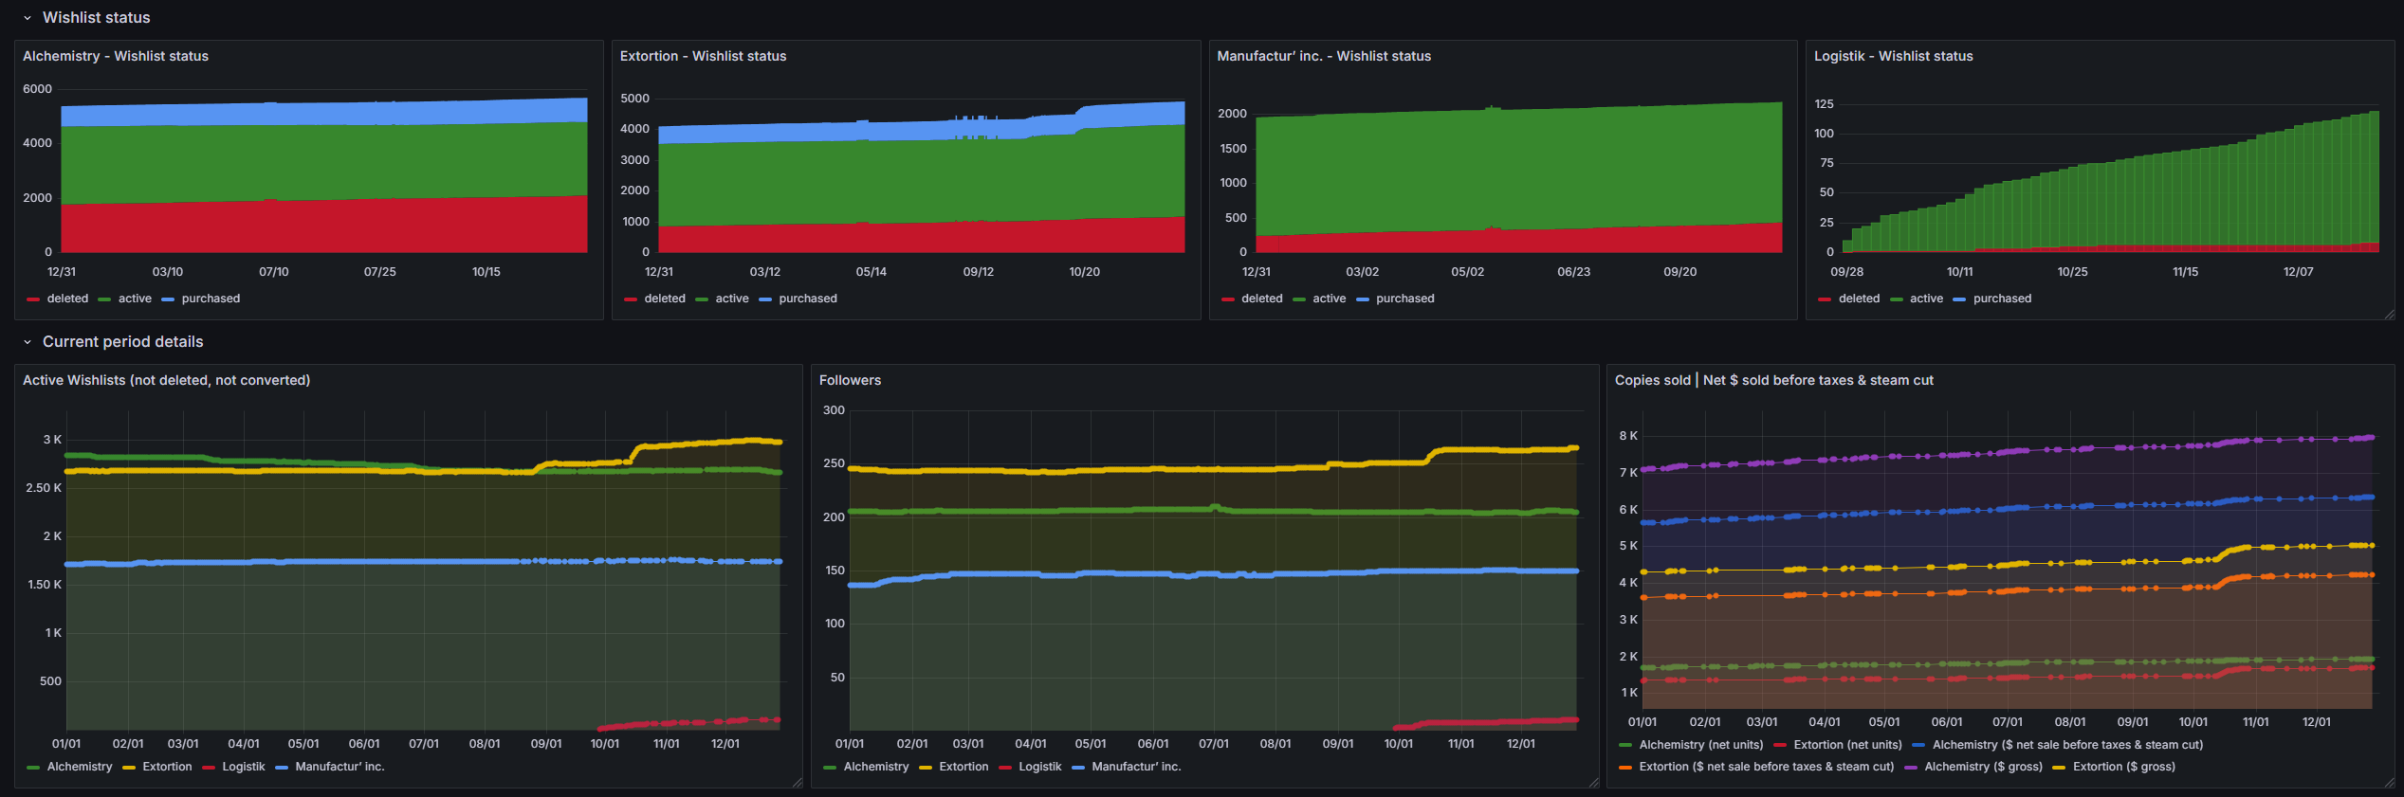Collapse the Current period details row chevron
This screenshot has height=797, width=2404.
point(28,342)
